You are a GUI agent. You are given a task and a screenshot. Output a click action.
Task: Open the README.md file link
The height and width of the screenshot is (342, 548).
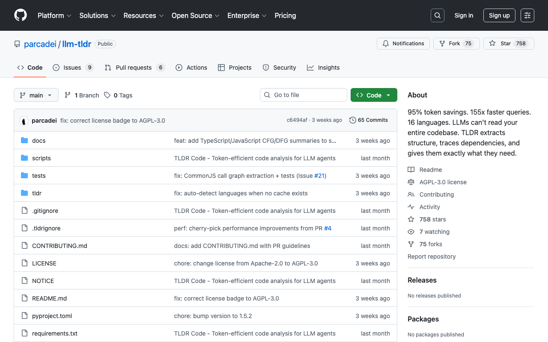tap(49, 298)
